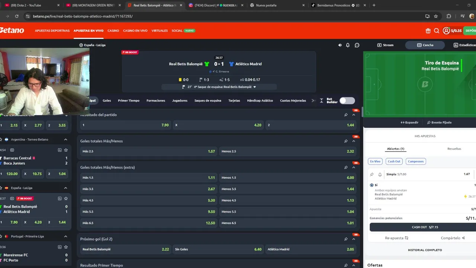
Task: Select the Campeones filter chip
Action: click(416, 161)
